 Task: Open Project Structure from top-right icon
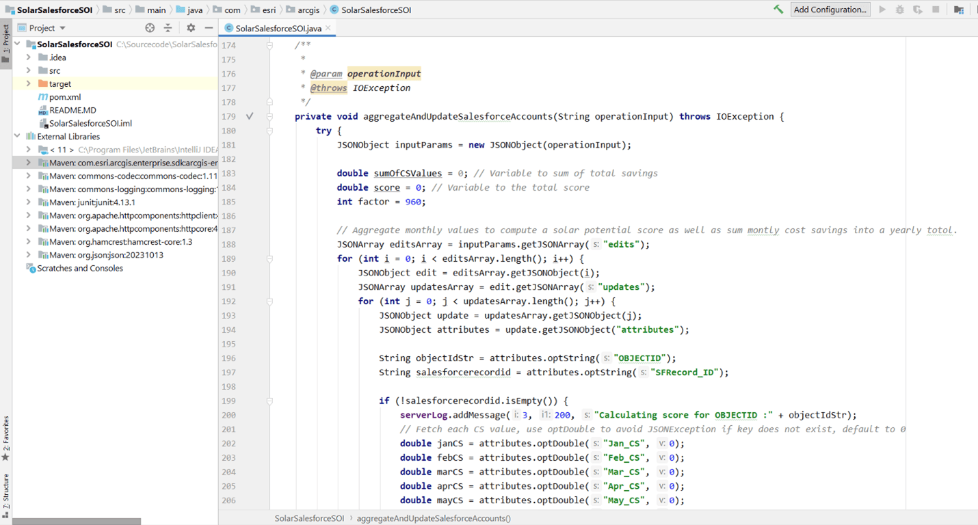[x=959, y=10]
